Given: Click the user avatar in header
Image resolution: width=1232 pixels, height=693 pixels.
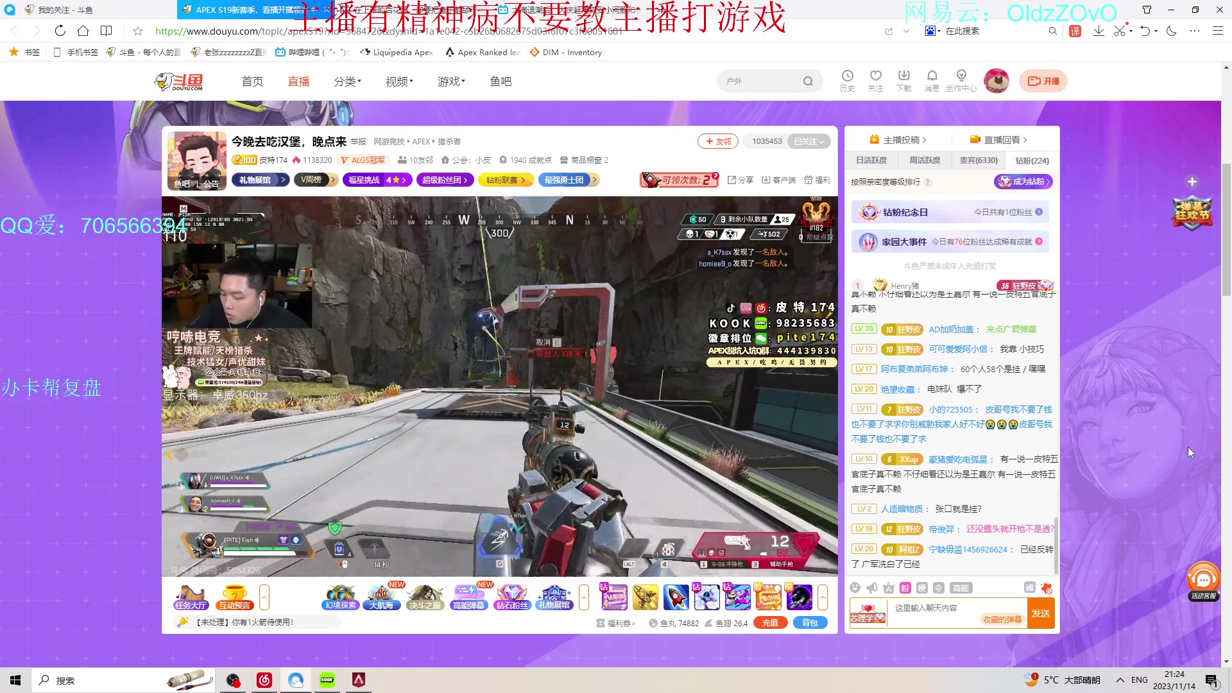Looking at the screenshot, I should (x=996, y=81).
